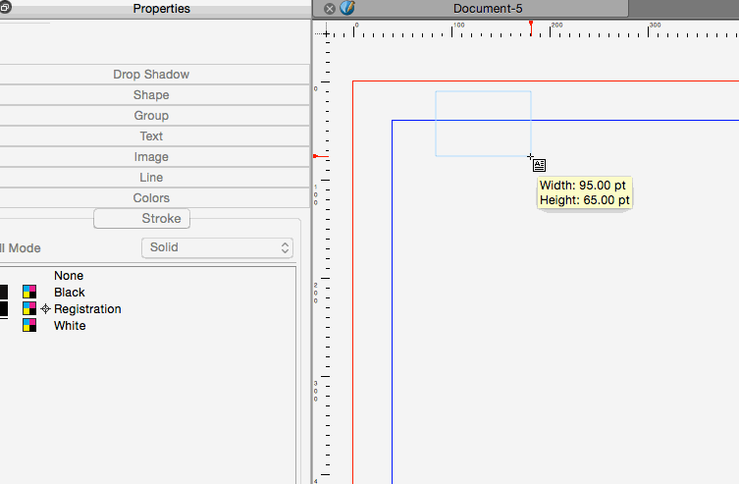
Task: Open the Group properties section
Action: pos(151,116)
